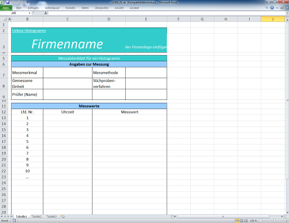This screenshot has width=289, height=223.
Task: Switch to the Formeln ribbon tab
Action: pyautogui.click(x=70, y=8)
